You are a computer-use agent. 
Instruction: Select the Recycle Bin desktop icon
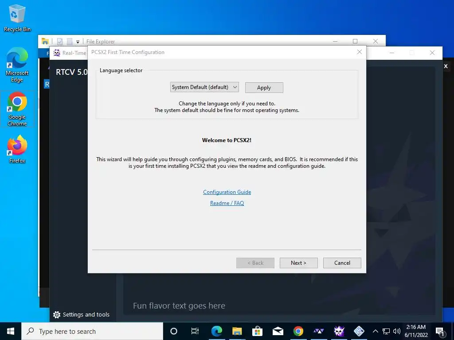[x=17, y=18]
